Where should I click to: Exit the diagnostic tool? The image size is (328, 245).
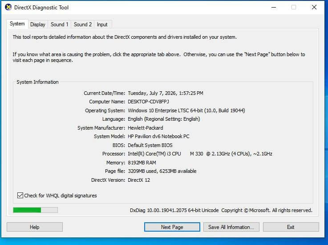[x=291, y=227]
